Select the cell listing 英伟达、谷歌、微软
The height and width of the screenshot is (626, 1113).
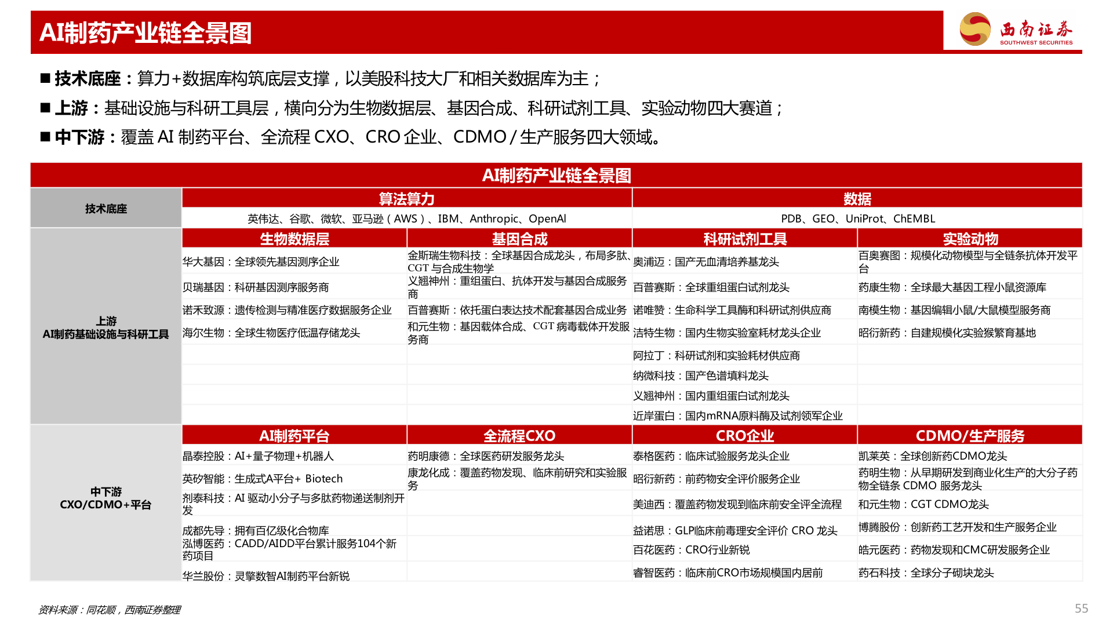click(407, 219)
